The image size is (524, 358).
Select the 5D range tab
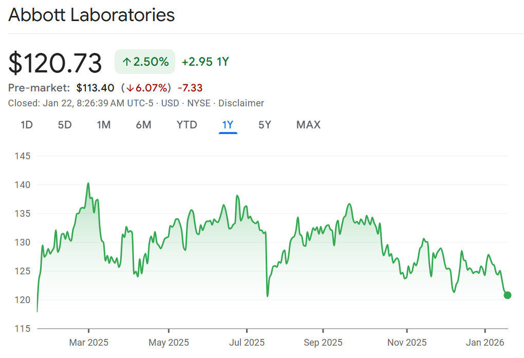pos(65,125)
